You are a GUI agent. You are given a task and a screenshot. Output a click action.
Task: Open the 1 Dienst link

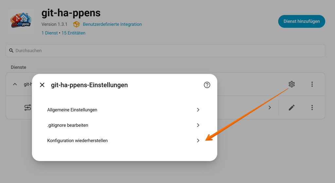pos(50,33)
